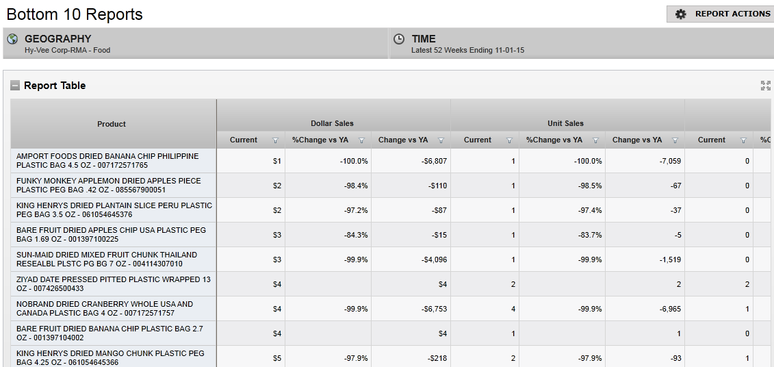Filter the Dollar Sales Current column
This screenshot has height=367, width=774.
(275, 140)
